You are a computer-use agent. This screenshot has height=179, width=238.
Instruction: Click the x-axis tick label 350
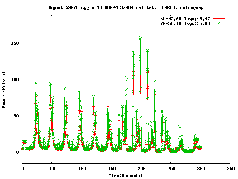pyautogui.click(x=231, y=169)
